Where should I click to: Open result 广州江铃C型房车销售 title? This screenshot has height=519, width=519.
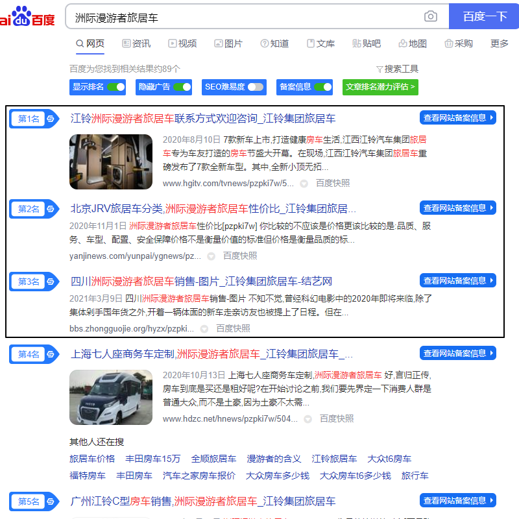click(203, 501)
